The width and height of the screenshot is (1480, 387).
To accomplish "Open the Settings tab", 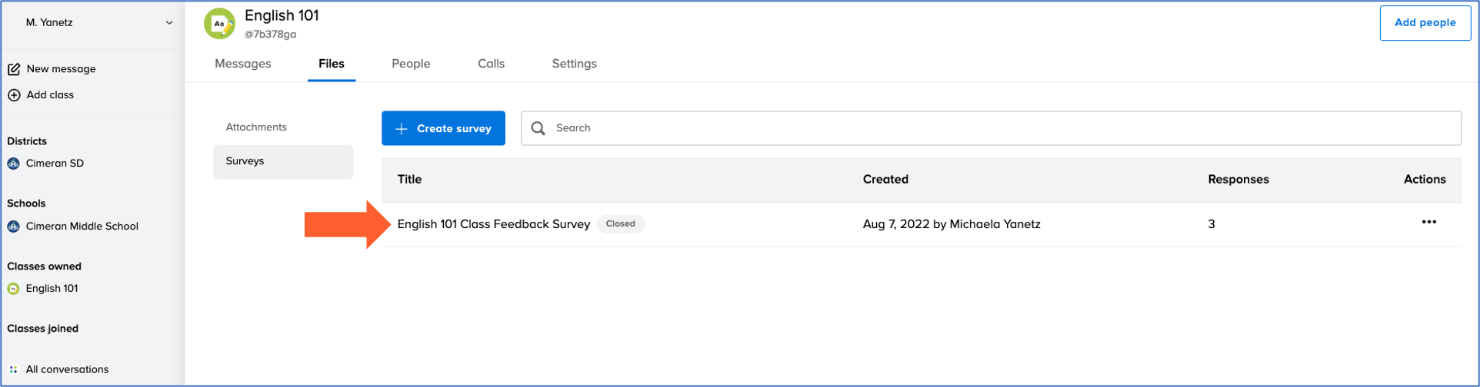I will (574, 64).
